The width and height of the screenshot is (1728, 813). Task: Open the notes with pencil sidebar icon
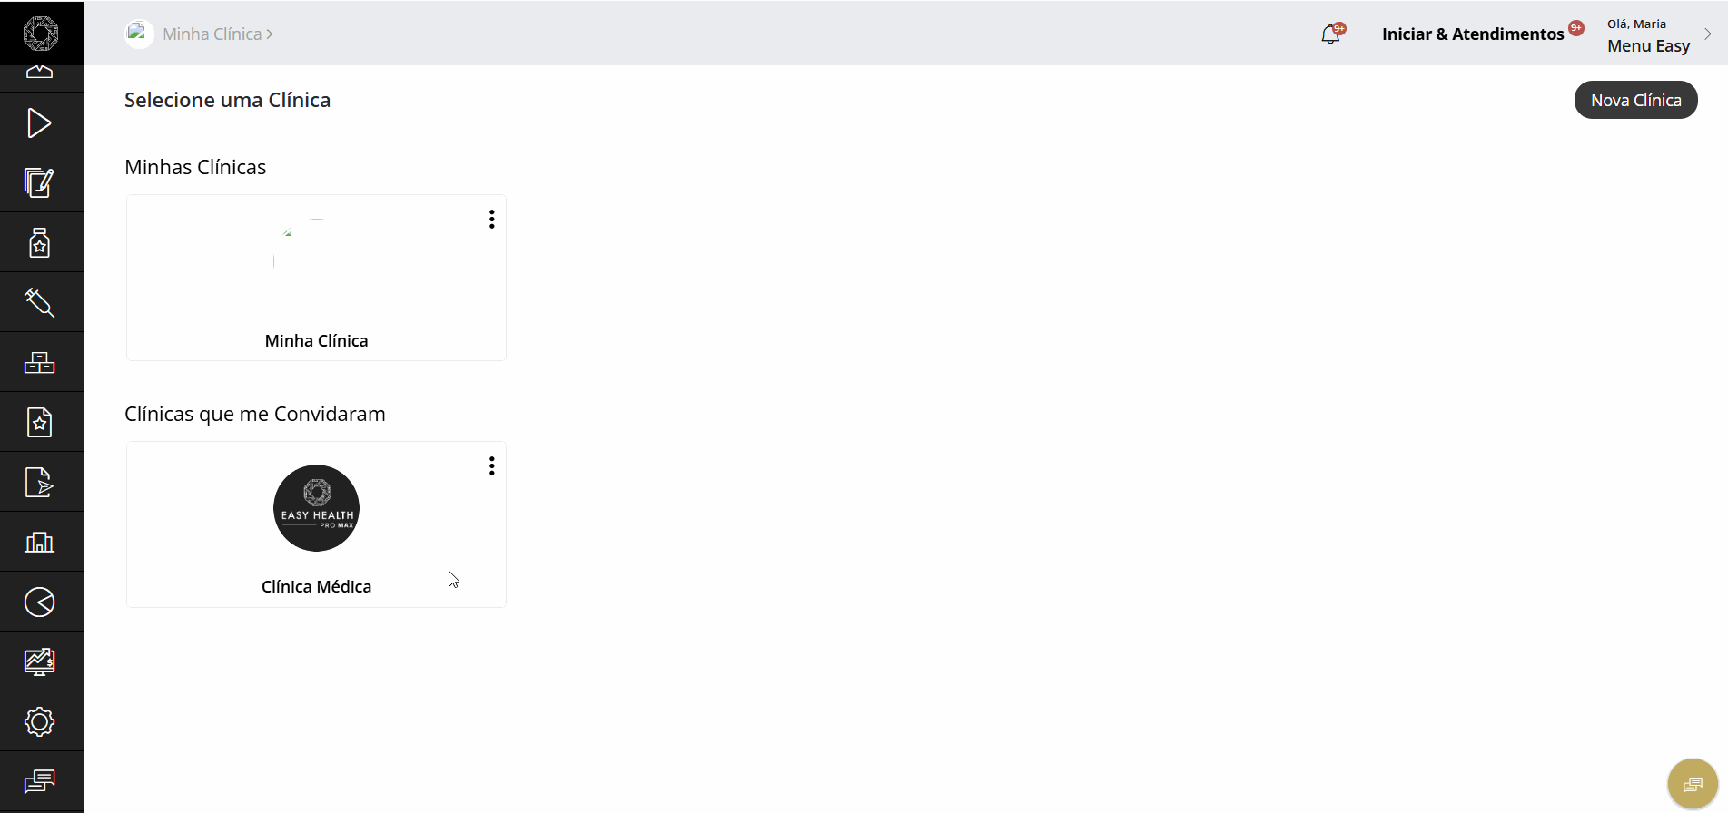pyautogui.click(x=39, y=182)
